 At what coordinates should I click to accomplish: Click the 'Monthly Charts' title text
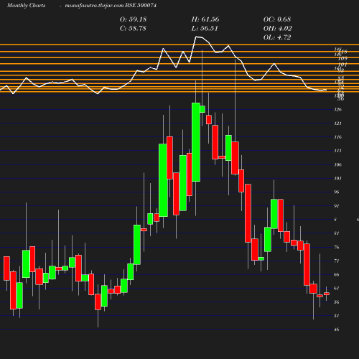point(26,5)
